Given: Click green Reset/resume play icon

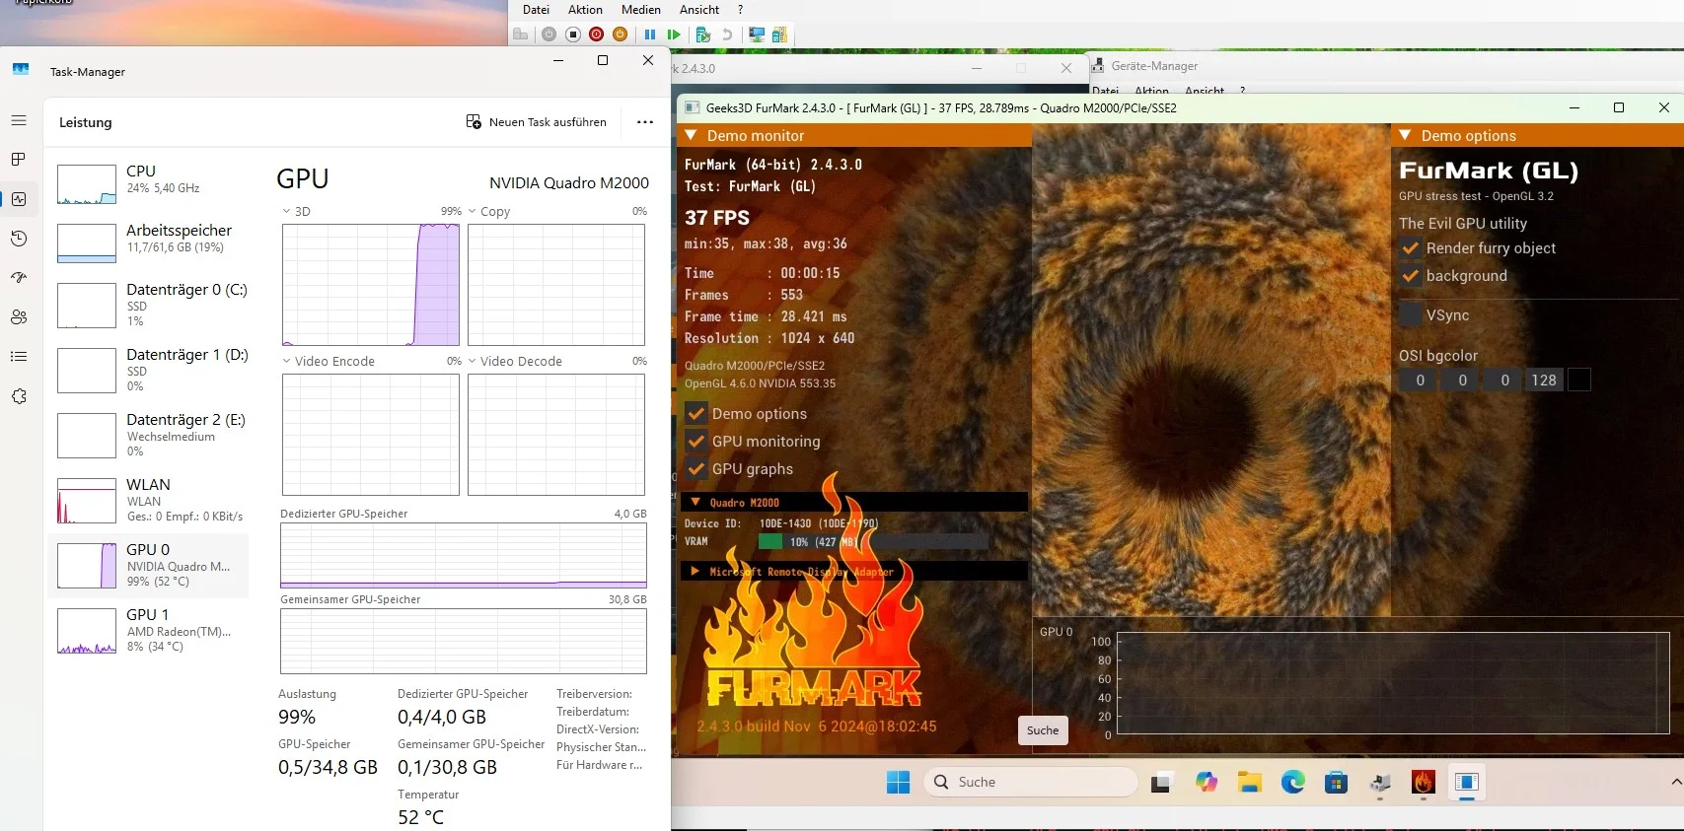Looking at the screenshot, I should [674, 35].
